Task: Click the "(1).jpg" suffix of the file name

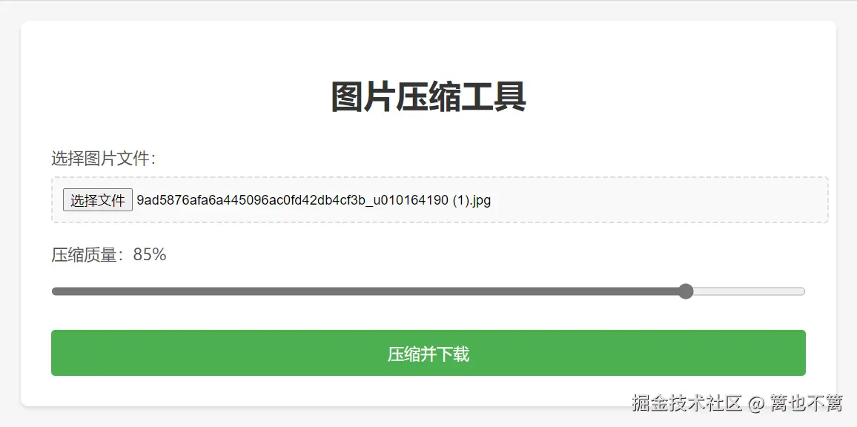Action: [x=471, y=200]
